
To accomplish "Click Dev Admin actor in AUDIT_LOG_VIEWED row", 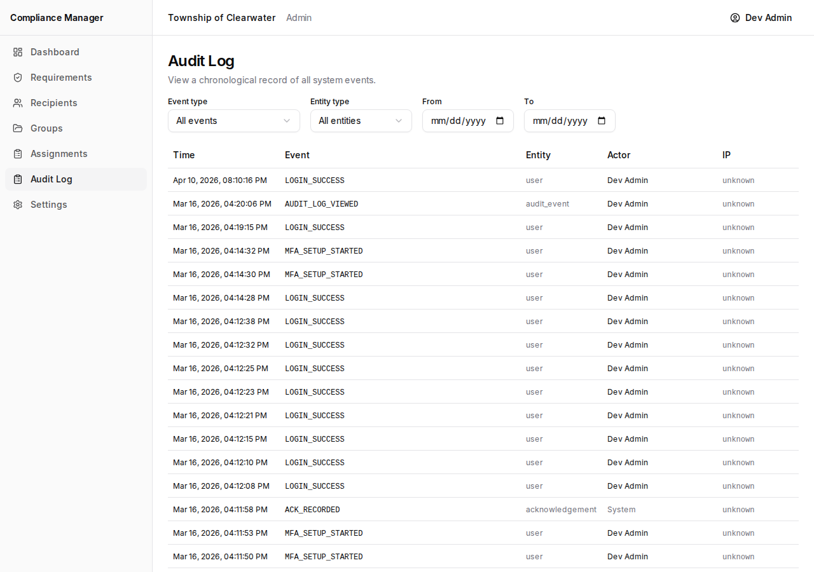I will click(x=628, y=204).
